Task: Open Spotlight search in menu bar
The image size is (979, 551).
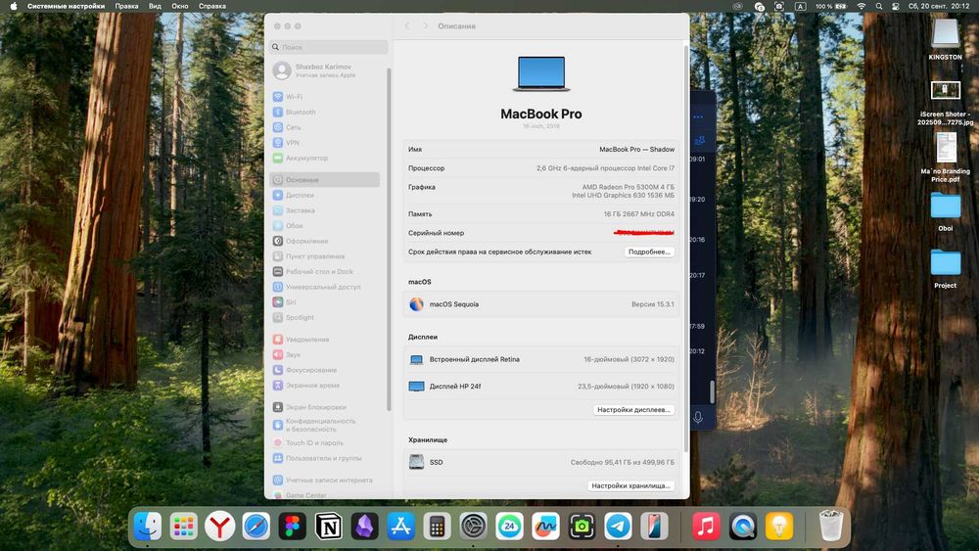Action: coord(879,6)
